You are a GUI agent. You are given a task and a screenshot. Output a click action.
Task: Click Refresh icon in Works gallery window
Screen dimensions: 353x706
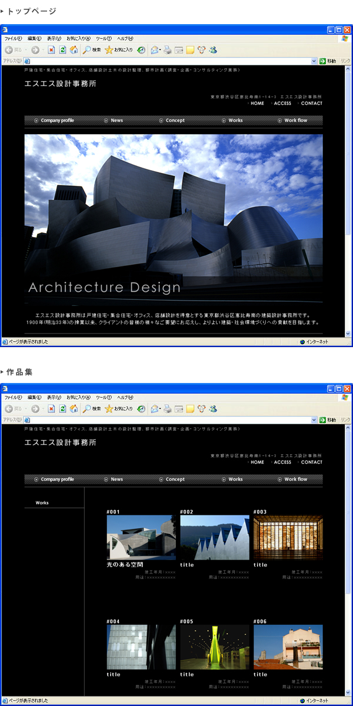click(x=62, y=409)
